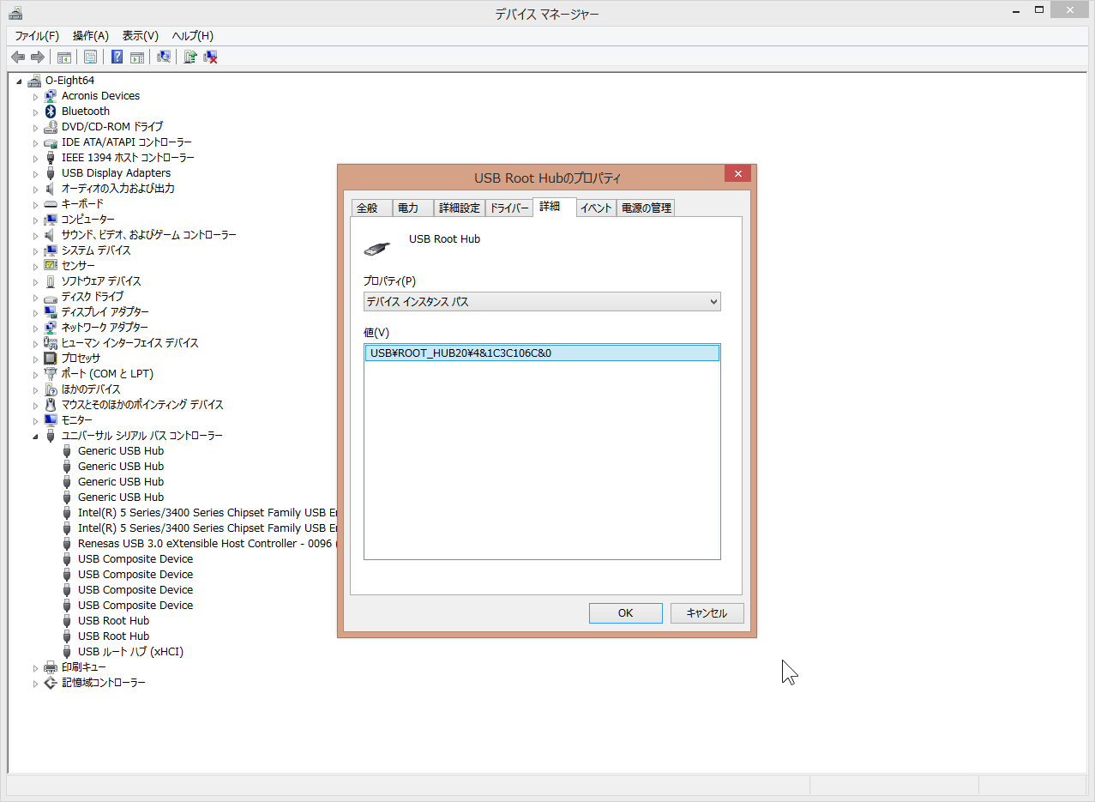The height and width of the screenshot is (802, 1095).
Task: Click the Bluetooth icon in device tree
Action: point(51,112)
